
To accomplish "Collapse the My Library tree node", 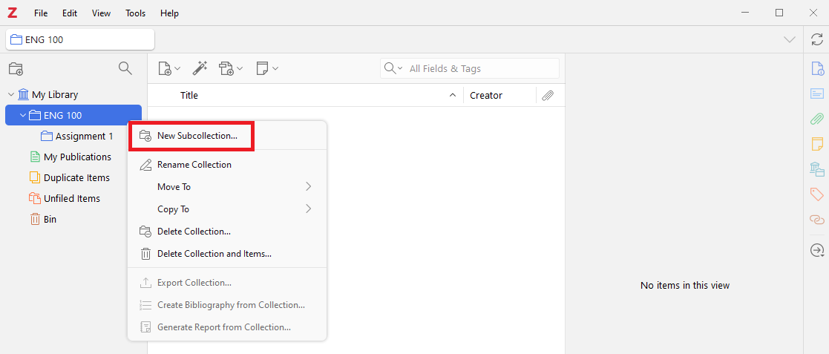I will pos(11,95).
